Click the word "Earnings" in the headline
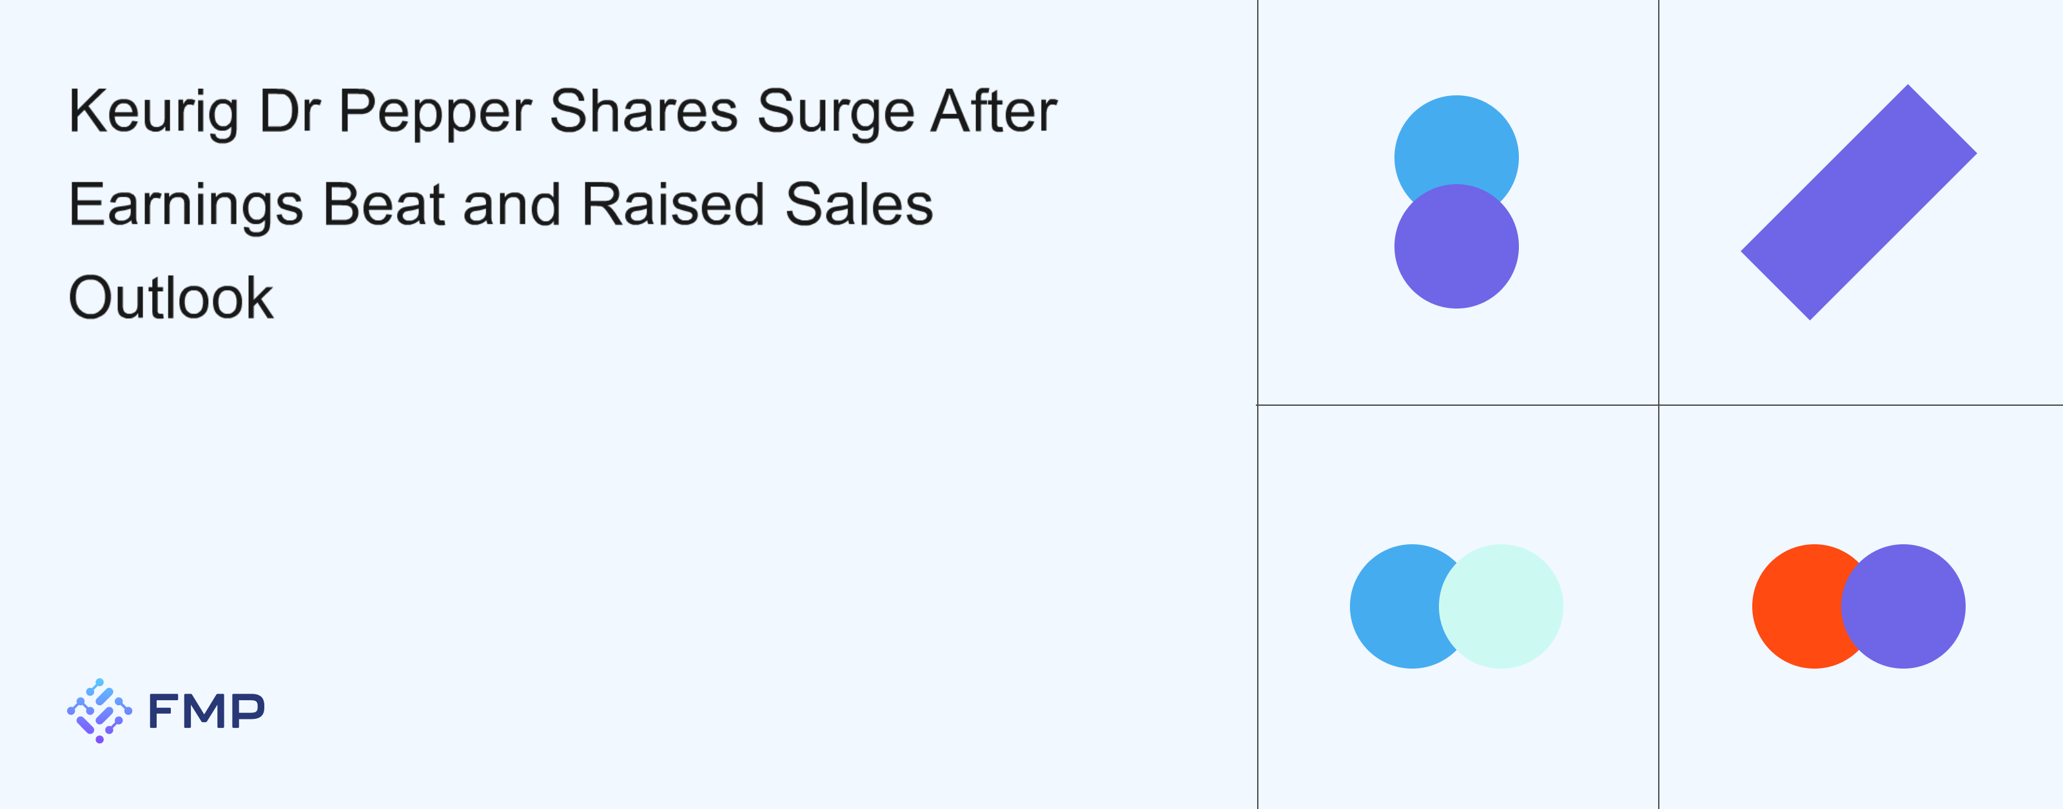This screenshot has width=2063, height=809. click(186, 205)
